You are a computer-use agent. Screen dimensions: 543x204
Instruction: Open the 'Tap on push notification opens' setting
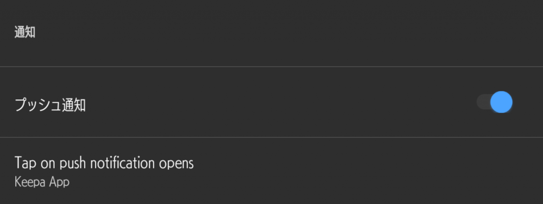[104, 163]
